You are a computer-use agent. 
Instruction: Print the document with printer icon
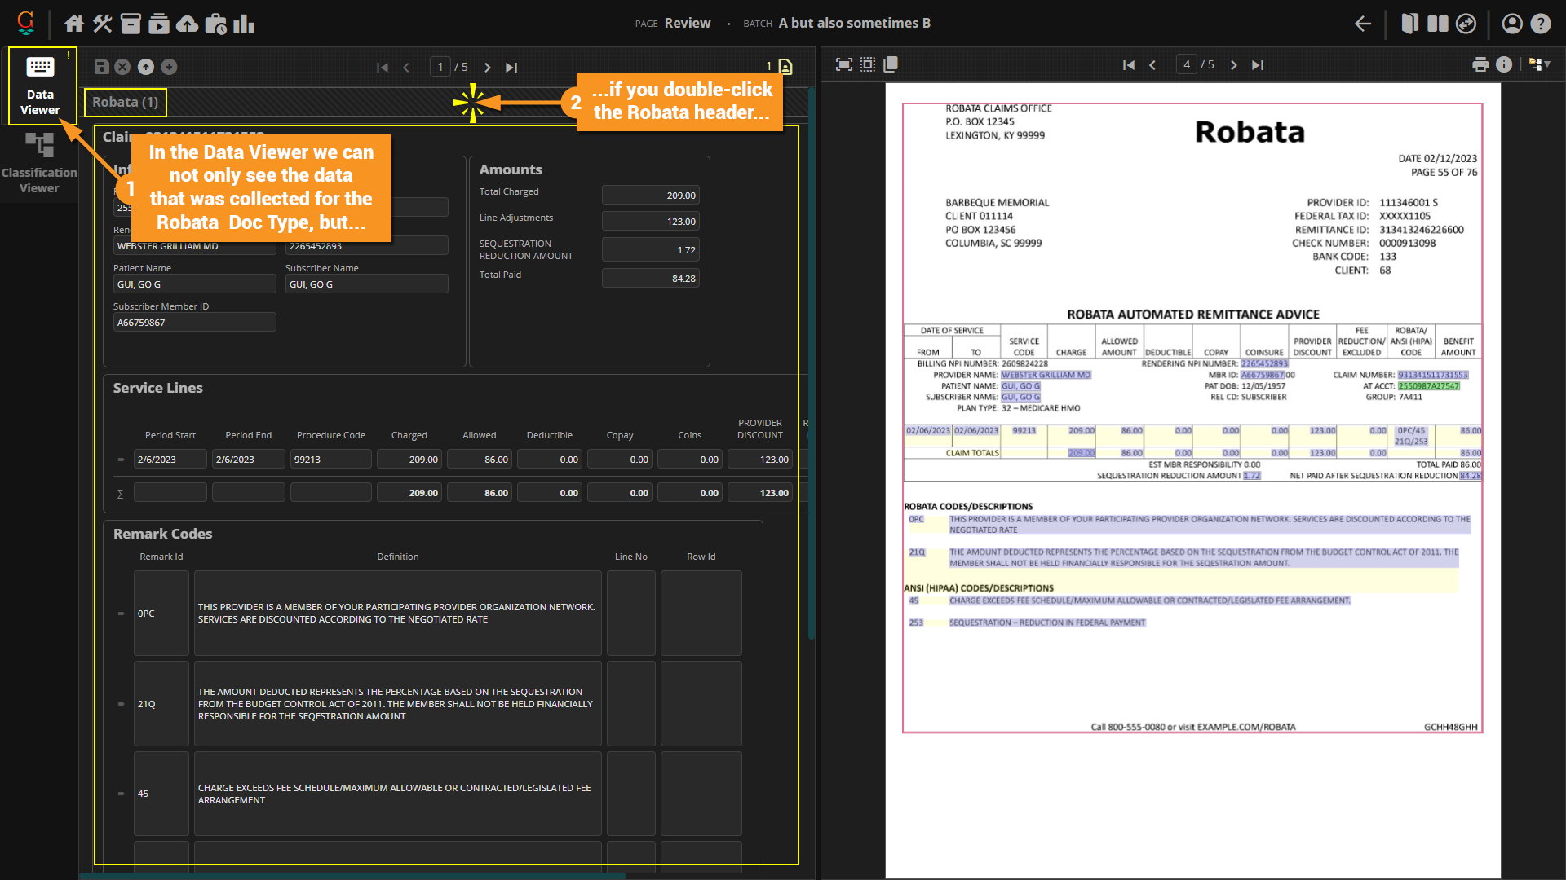pos(1480,64)
